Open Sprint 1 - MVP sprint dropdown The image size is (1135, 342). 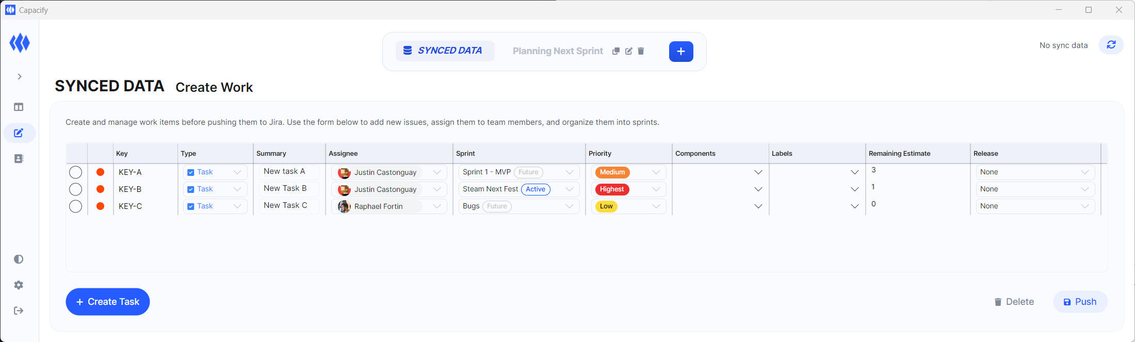519,172
